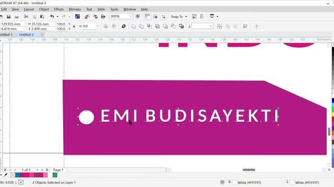Expand the Redo history arrow
This screenshot has width=334, height=187.
[69, 17]
